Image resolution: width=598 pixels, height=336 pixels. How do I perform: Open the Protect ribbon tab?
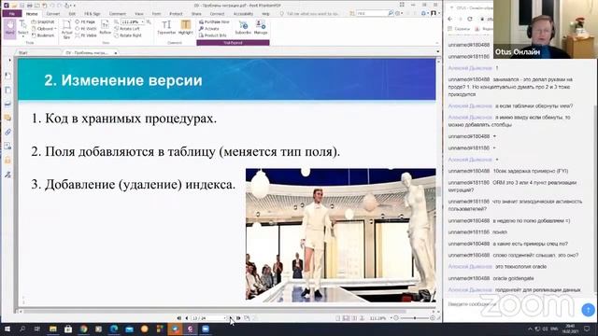click(176, 14)
